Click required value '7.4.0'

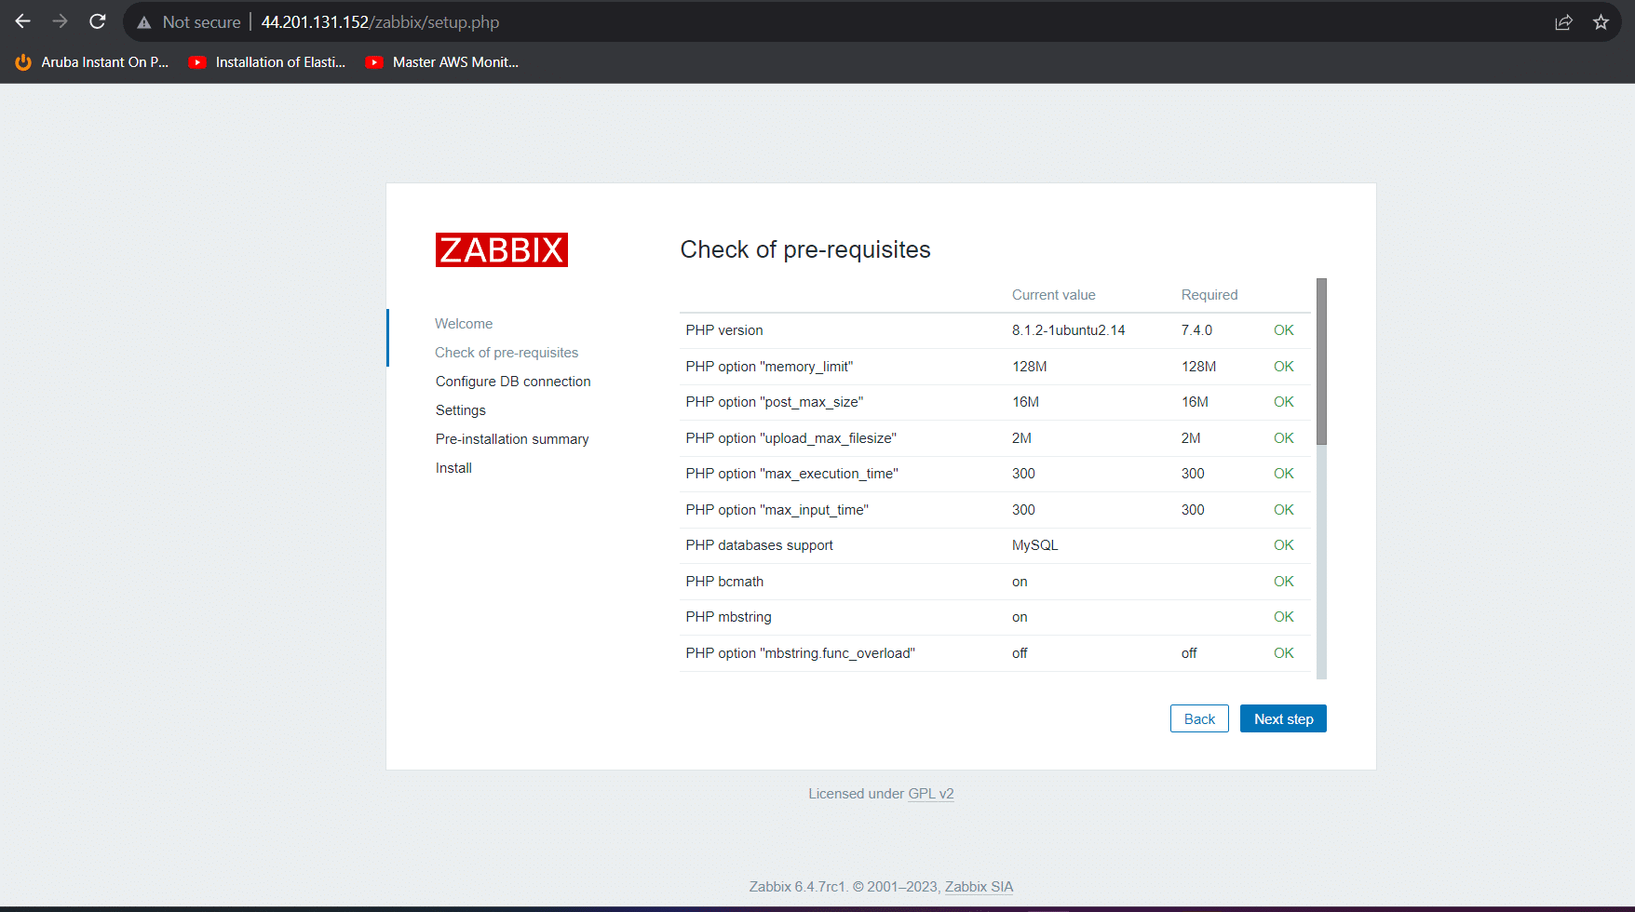[1196, 330]
